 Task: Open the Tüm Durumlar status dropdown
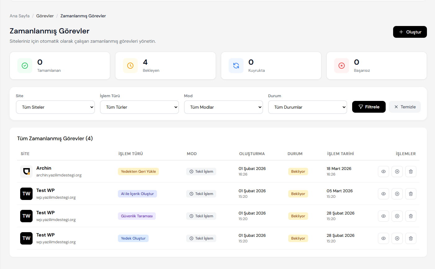[x=307, y=107]
